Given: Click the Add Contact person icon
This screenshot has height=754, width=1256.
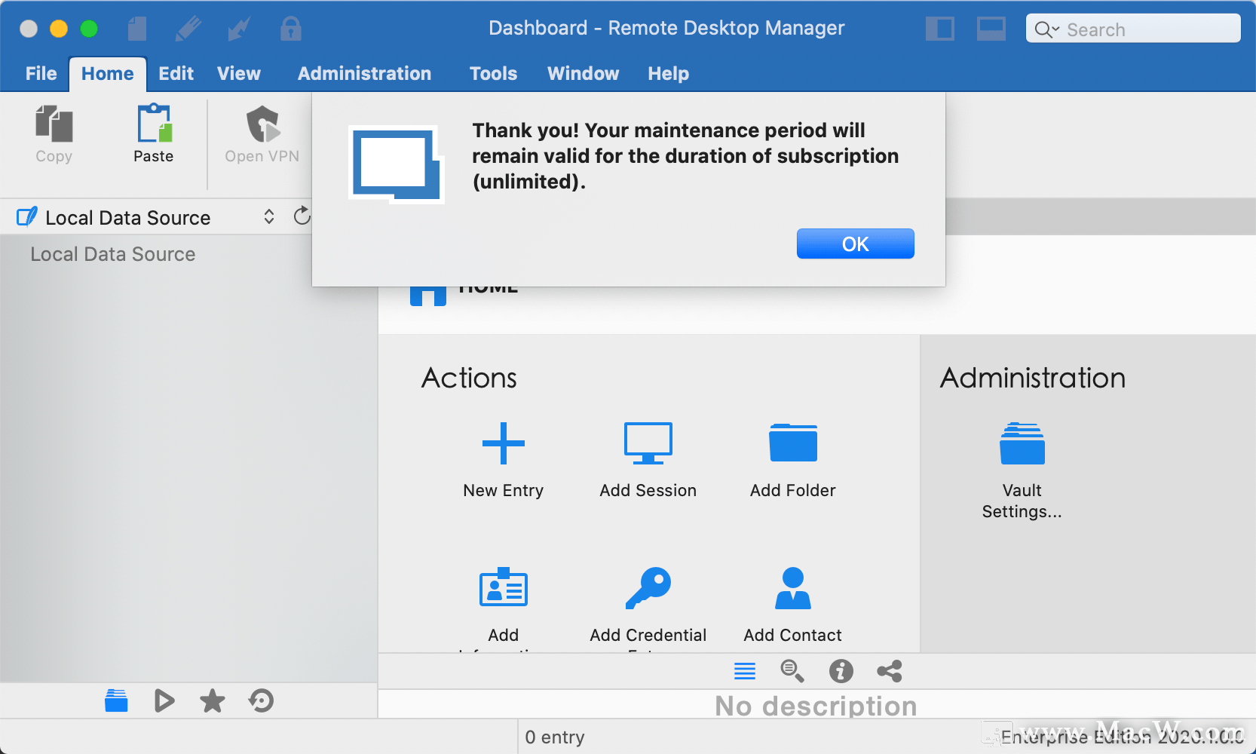Looking at the screenshot, I should point(792,587).
